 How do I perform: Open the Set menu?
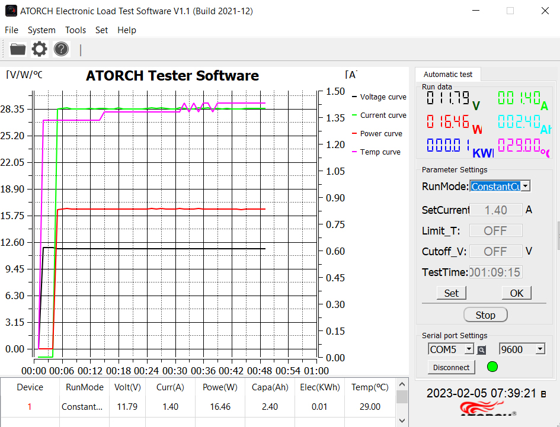point(101,30)
